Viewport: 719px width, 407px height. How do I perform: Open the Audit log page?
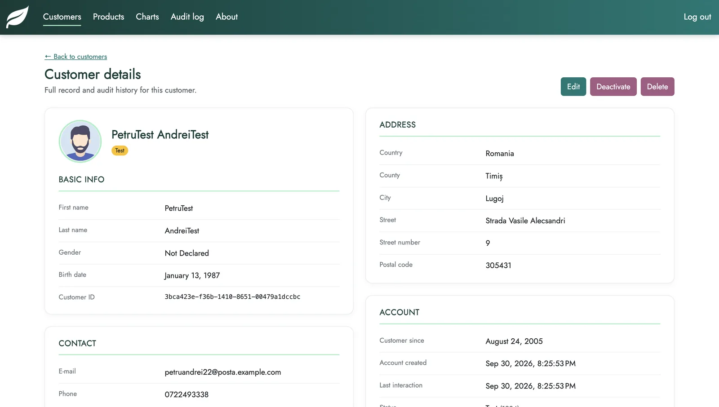[x=187, y=17]
